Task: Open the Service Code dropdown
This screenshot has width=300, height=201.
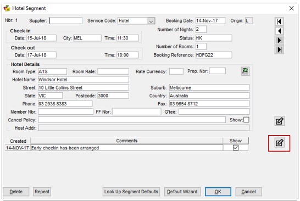Action: coord(151,21)
